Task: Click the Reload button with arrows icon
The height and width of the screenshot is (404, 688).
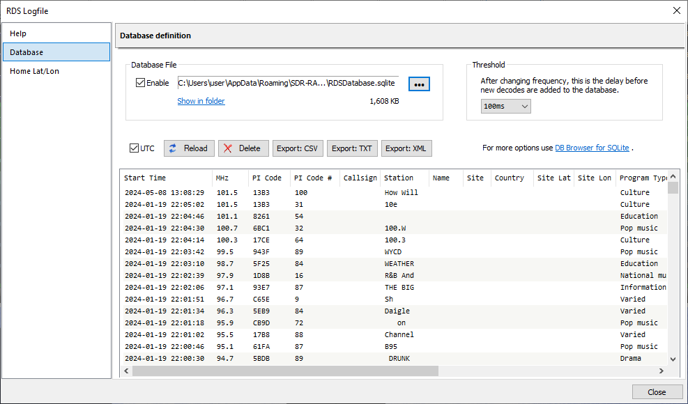Action: [189, 148]
